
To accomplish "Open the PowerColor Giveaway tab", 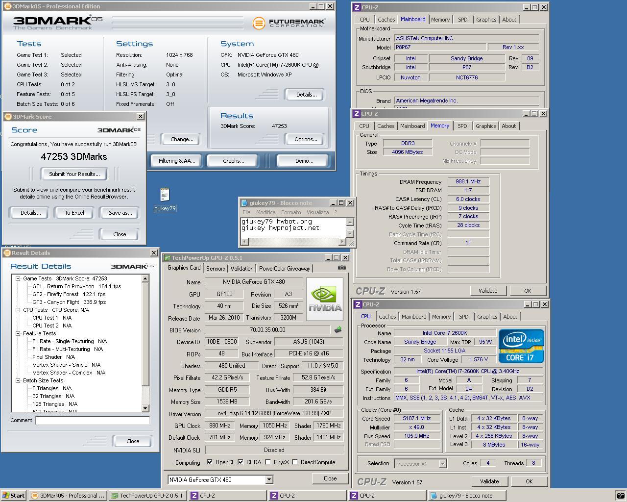I will click(285, 269).
